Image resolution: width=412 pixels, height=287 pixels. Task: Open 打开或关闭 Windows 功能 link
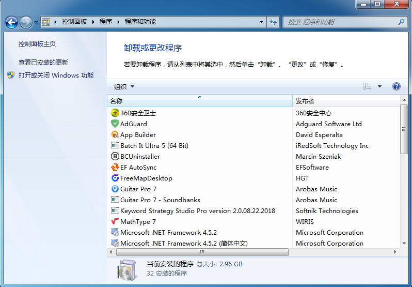(56, 75)
